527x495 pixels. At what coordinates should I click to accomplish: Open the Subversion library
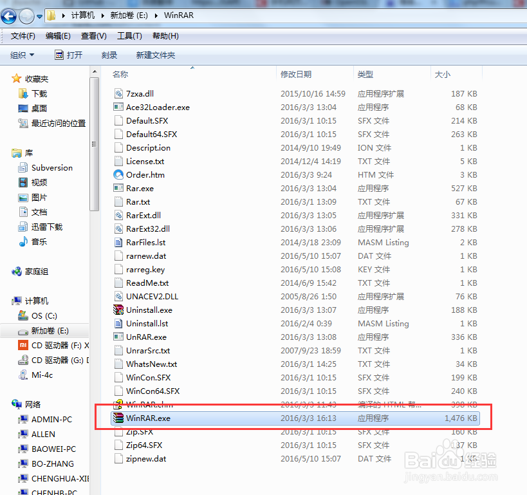[46, 167]
